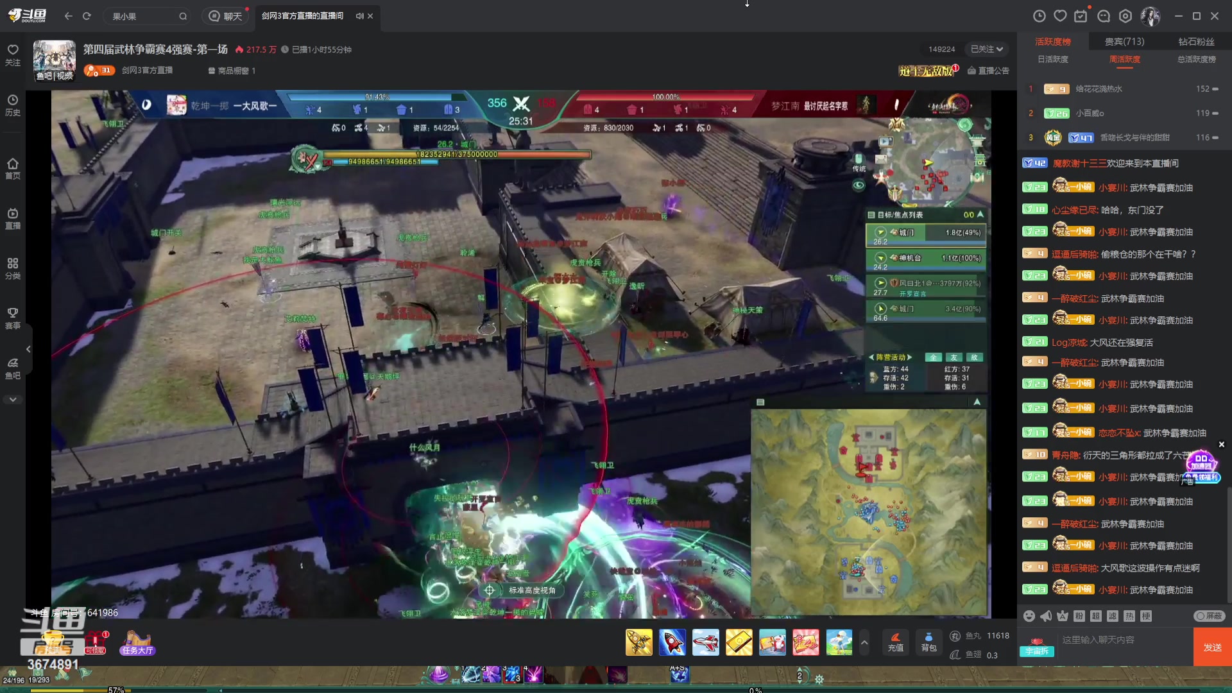Screen dimensions: 1232x693
Task: Refresh the page with reload icon
Action: click(87, 16)
